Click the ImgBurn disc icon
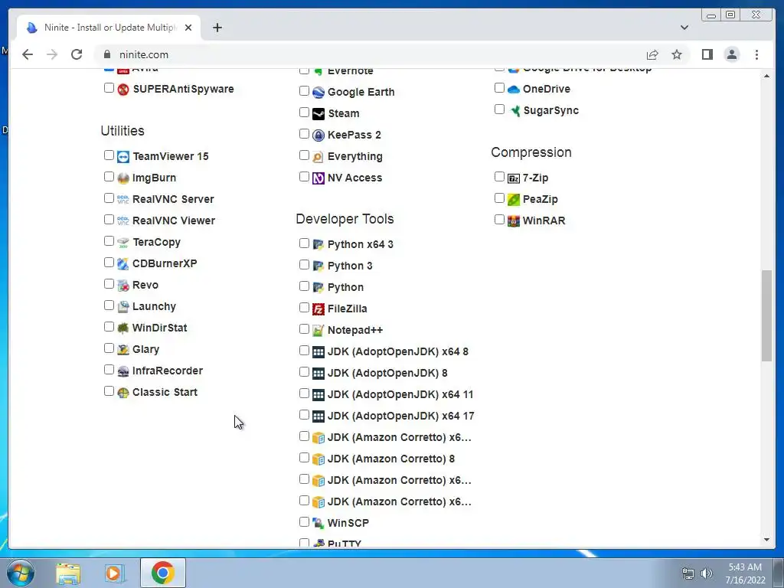This screenshot has width=784, height=588. (x=123, y=178)
